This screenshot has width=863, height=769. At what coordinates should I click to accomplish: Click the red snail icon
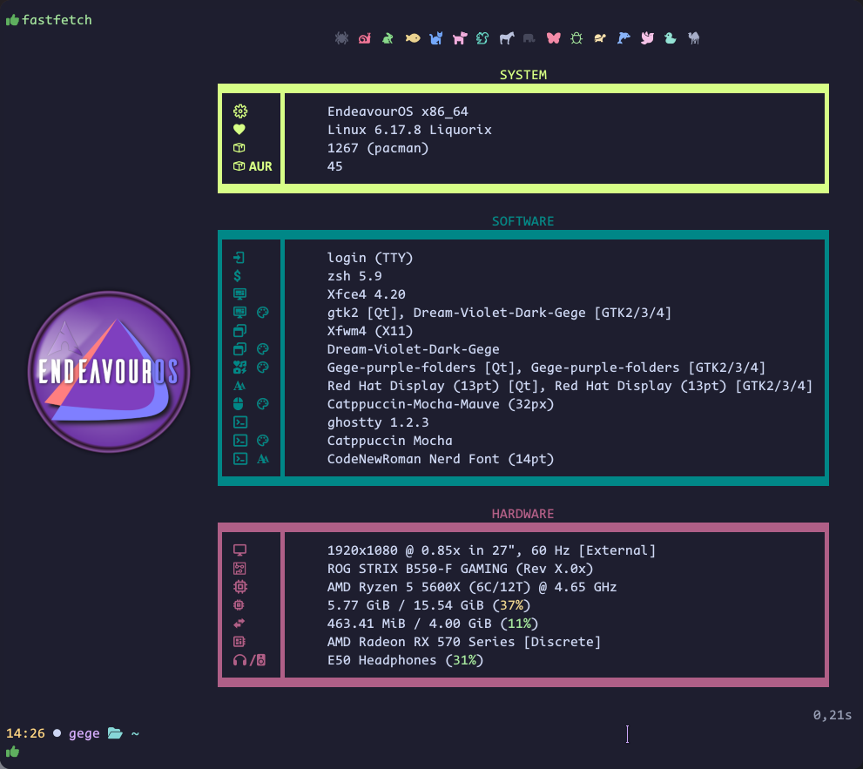tap(365, 38)
